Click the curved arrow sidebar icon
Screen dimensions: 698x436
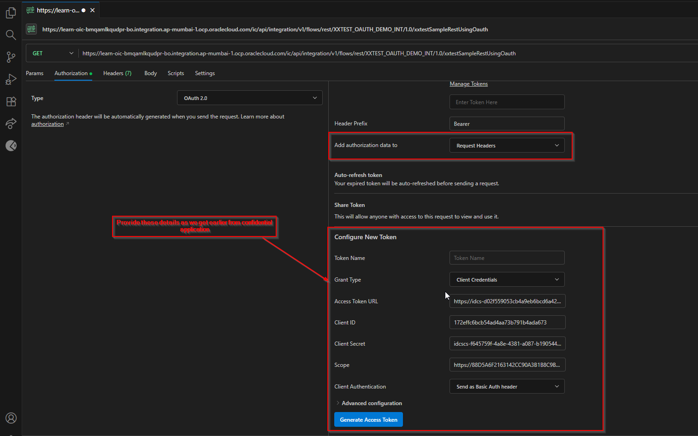pyautogui.click(x=11, y=124)
